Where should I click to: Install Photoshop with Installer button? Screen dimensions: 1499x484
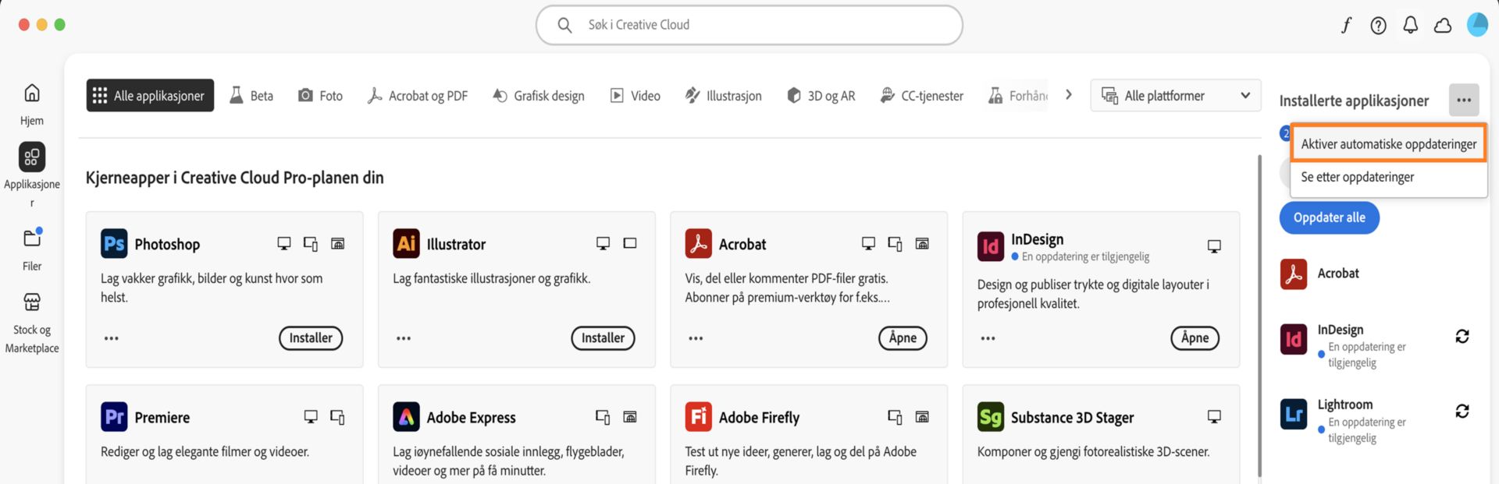point(311,338)
